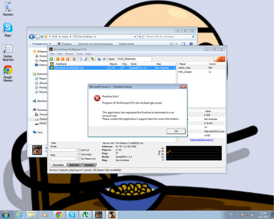Open the browser choice desktop shortcut

pos(8,53)
